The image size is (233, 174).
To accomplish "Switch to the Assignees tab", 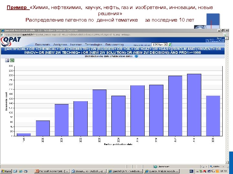I will (60, 44).
